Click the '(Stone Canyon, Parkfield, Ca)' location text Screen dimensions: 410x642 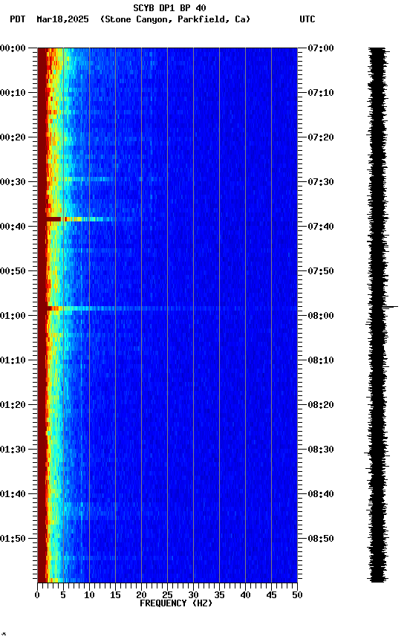(175, 19)
